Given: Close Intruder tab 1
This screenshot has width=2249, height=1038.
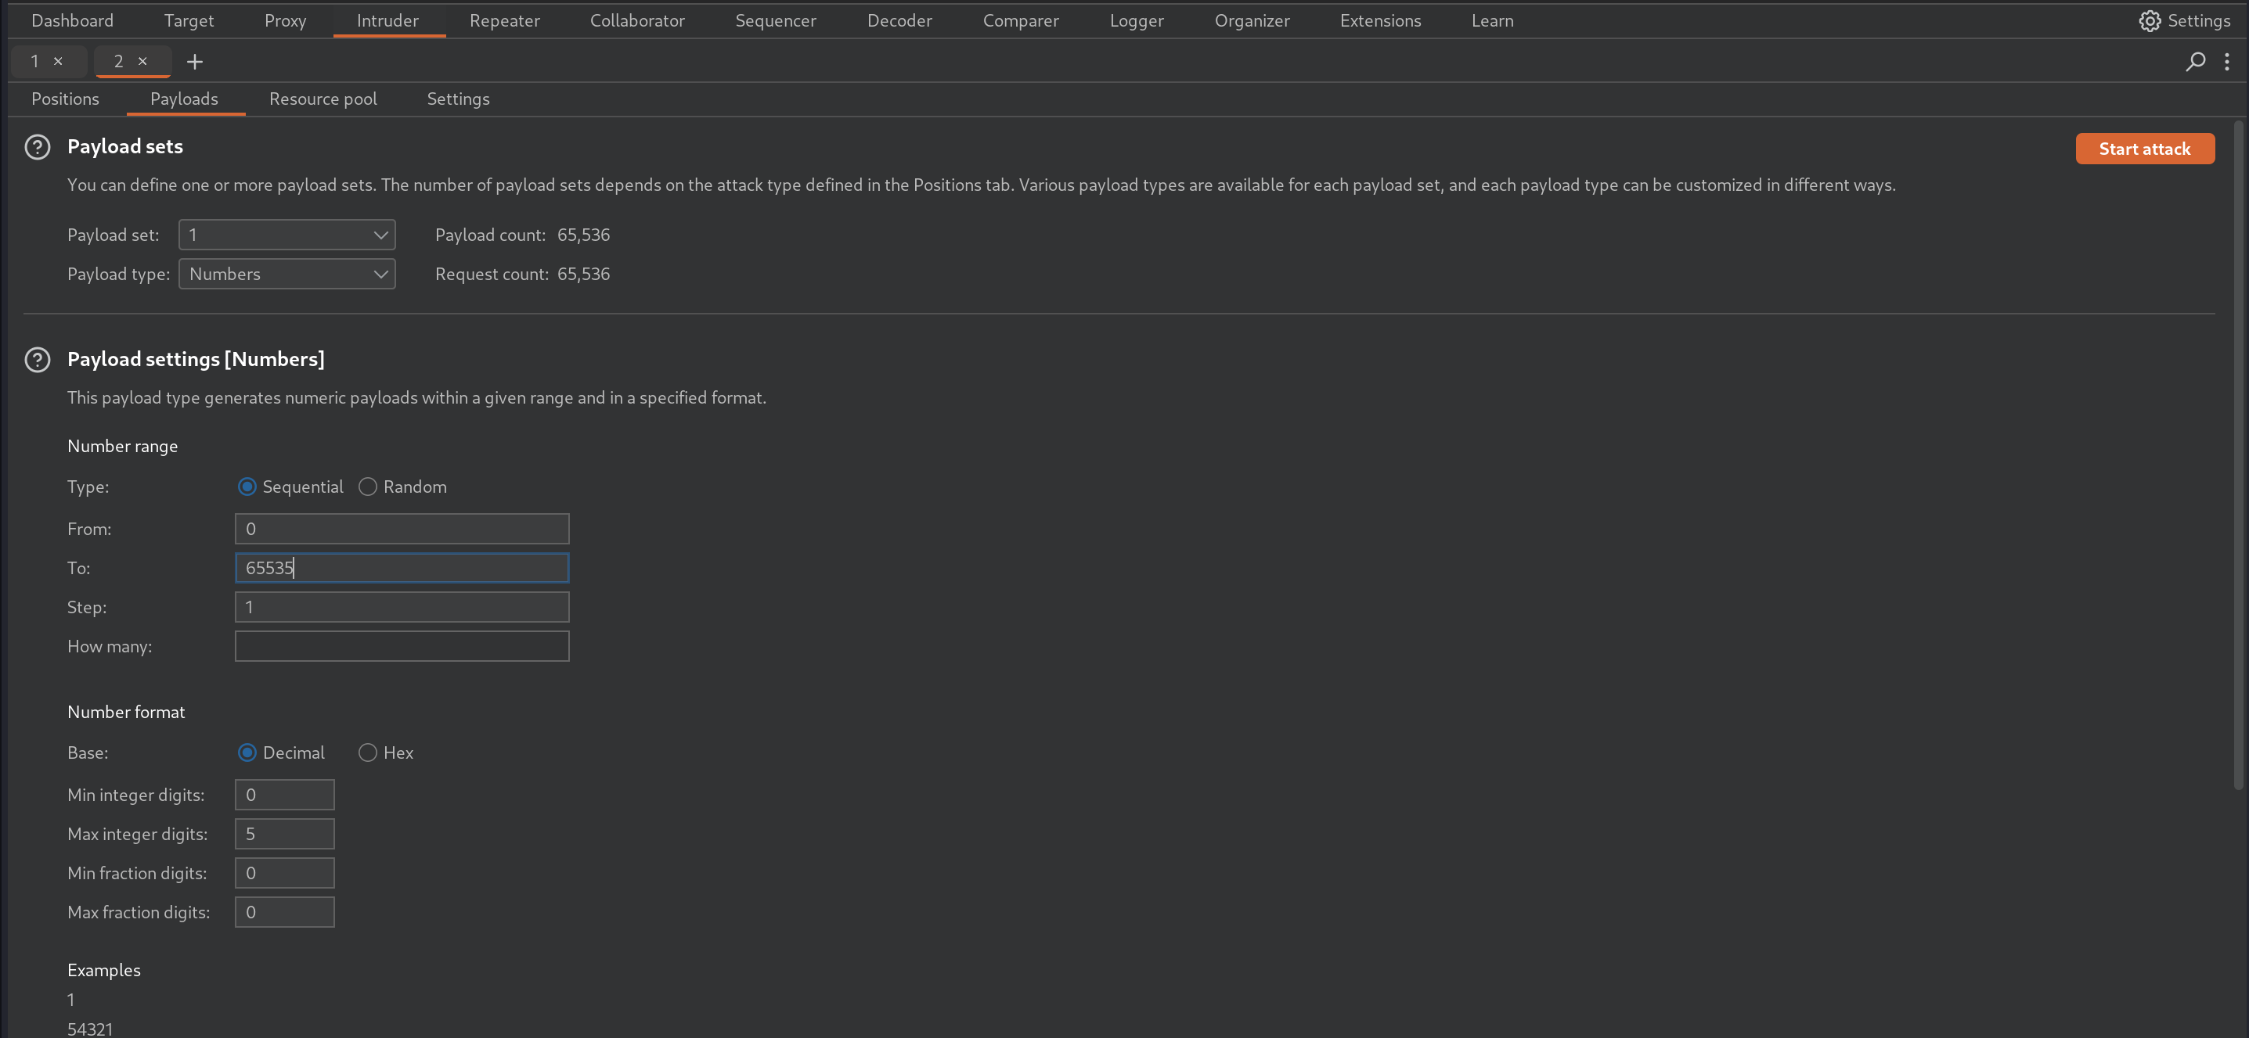Looking at the screenshot, I should pyautogui.click(x=59, y=61).
